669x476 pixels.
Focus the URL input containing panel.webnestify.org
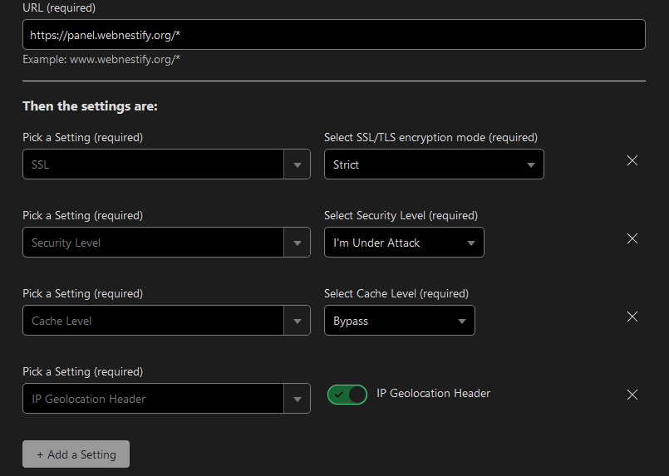coord(333,35)
